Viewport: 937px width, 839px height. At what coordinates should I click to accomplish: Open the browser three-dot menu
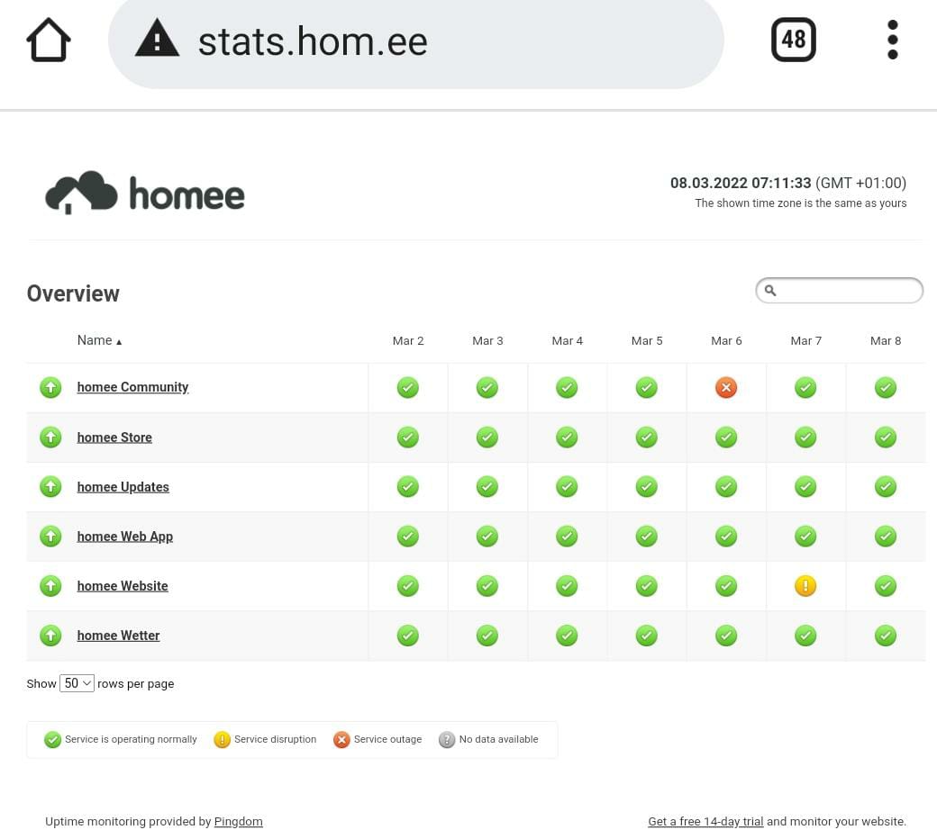pos(893,40)
